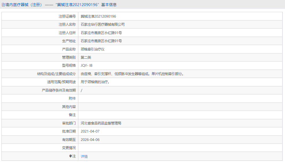
Task: Click the 其他内容 label
Action: pyautogui.click(x=69, y=107)
